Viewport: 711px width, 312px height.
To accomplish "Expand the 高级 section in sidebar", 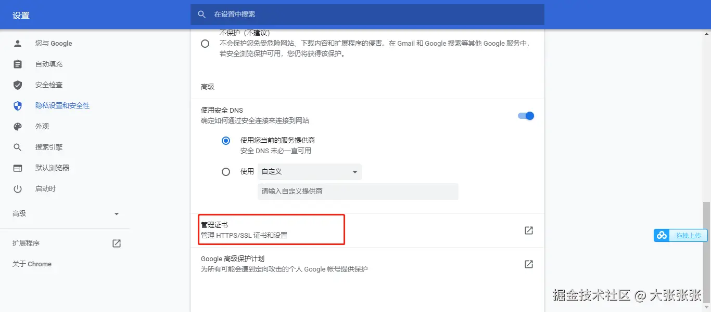I will (65, 214).
